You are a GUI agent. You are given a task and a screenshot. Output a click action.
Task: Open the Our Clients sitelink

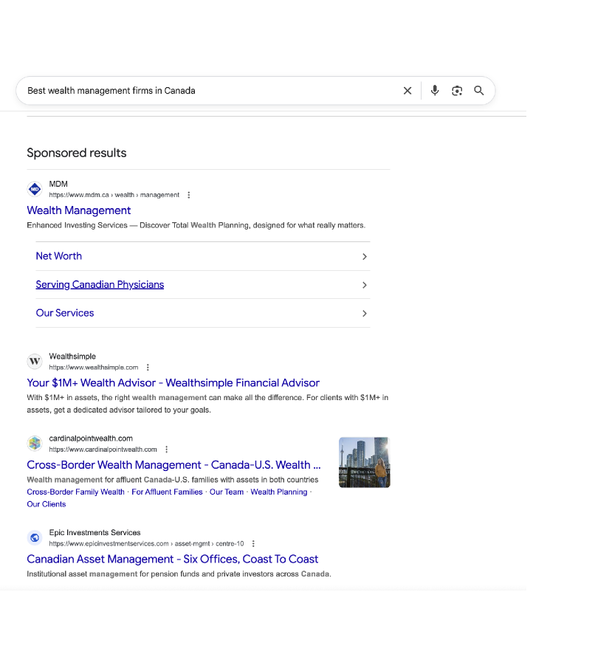click(47, 504)
